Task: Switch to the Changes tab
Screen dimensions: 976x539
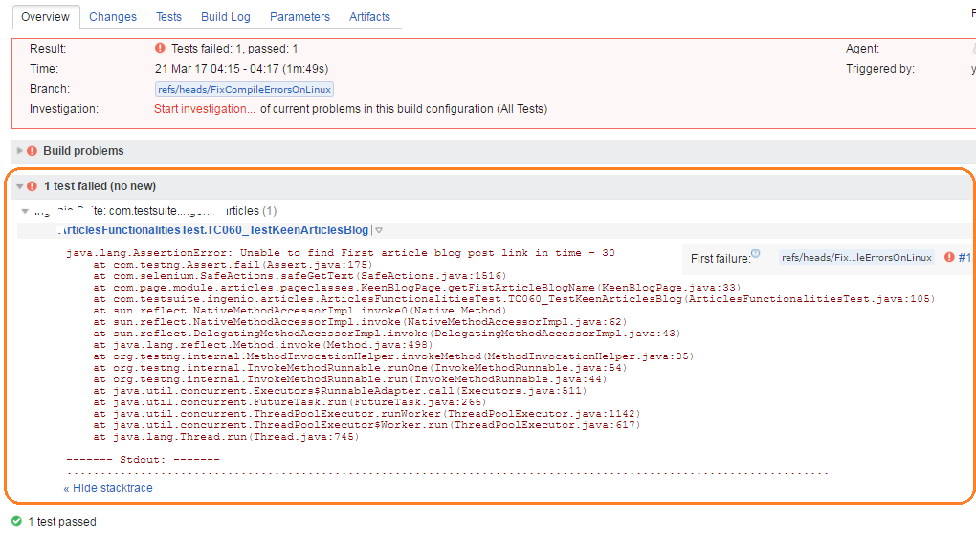Action: coord(113,17)
